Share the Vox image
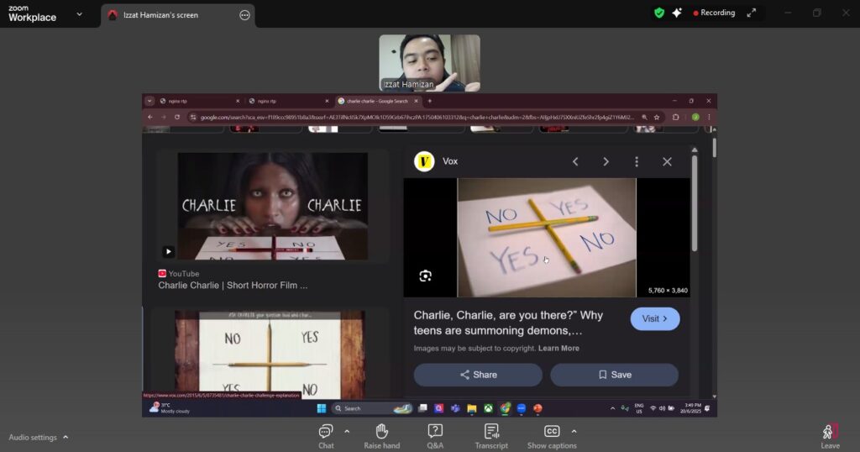 coord(478,375)
